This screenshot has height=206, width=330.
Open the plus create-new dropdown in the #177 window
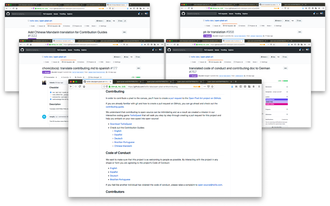[156, 50]
